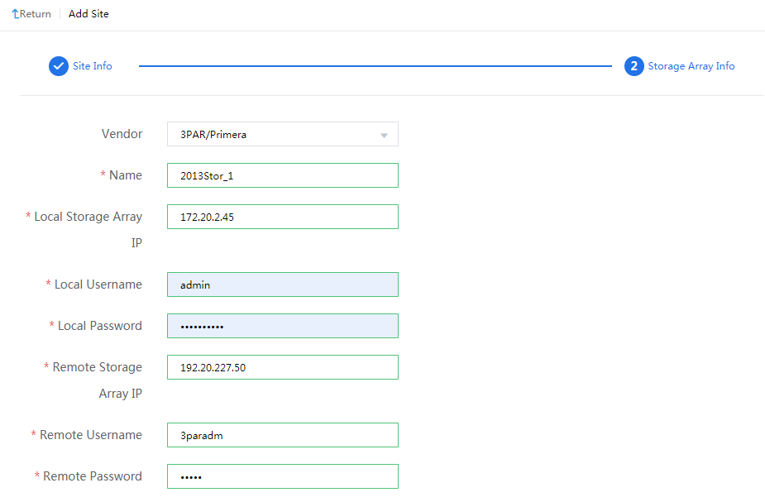Click the Local Username field containing admin

282,284
